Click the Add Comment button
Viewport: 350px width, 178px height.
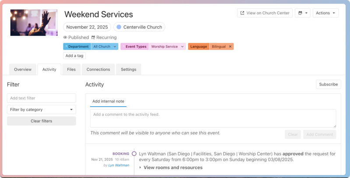[319, 134]
